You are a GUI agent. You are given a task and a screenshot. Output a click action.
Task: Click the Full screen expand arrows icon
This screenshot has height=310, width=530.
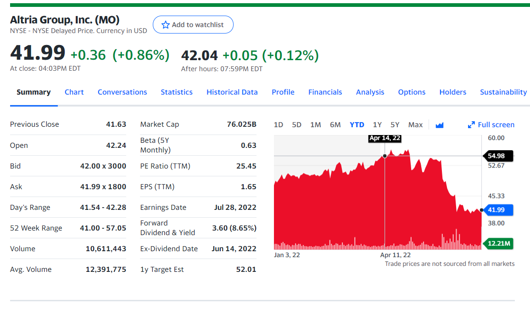[x=471, y=125]
